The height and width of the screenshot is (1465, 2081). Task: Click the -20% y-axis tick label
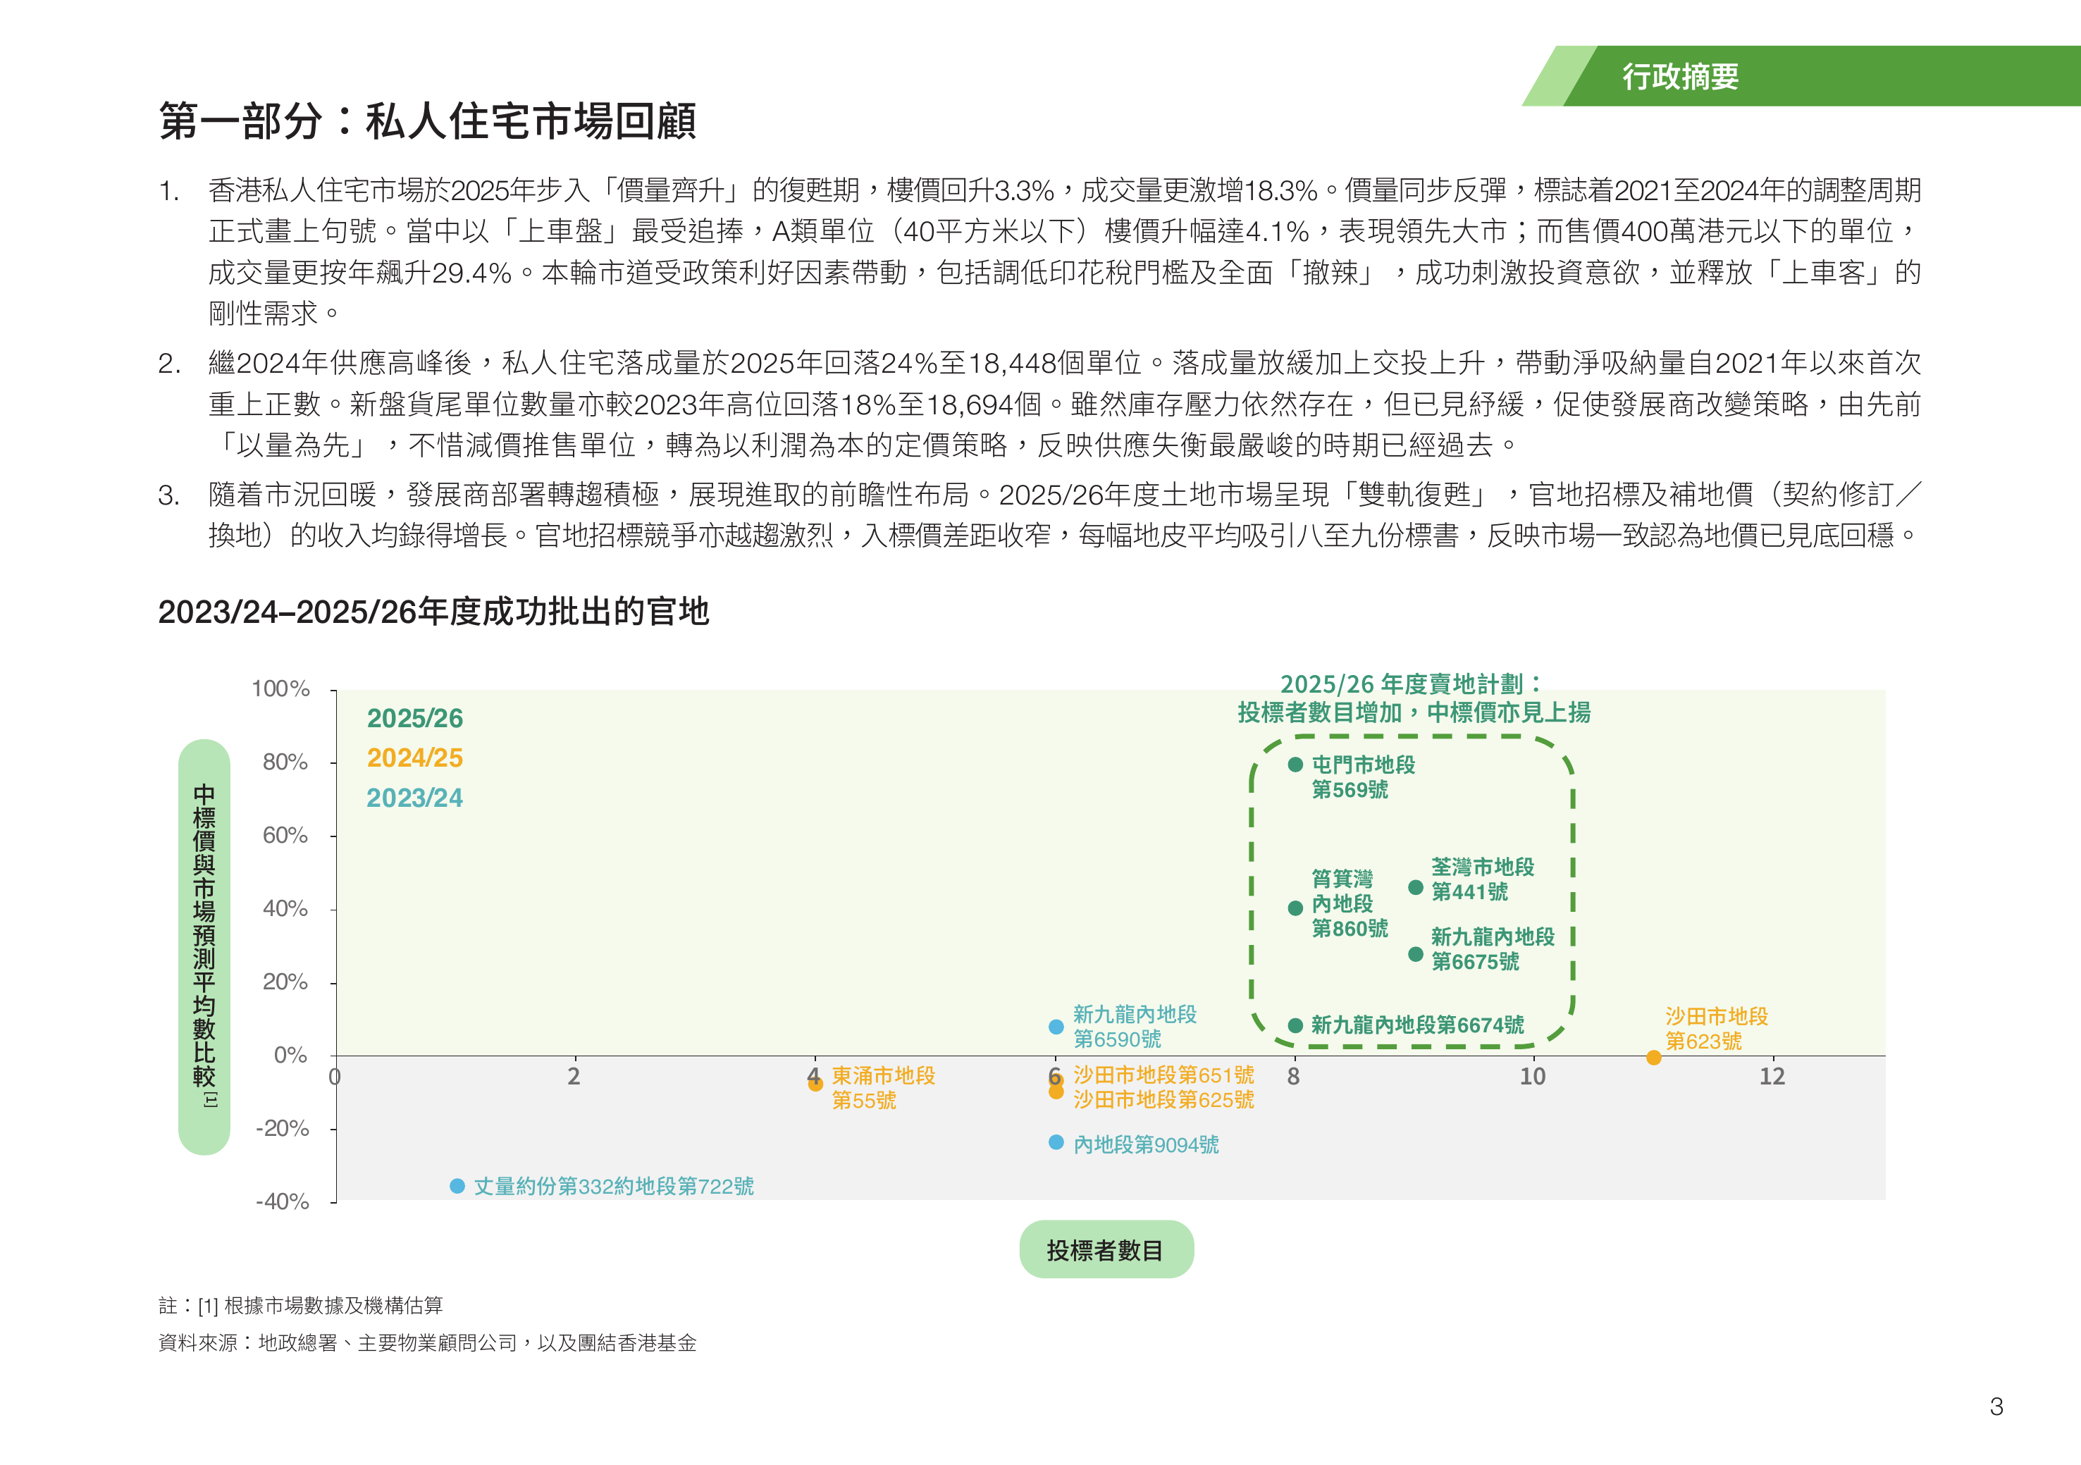[283, 1129]
